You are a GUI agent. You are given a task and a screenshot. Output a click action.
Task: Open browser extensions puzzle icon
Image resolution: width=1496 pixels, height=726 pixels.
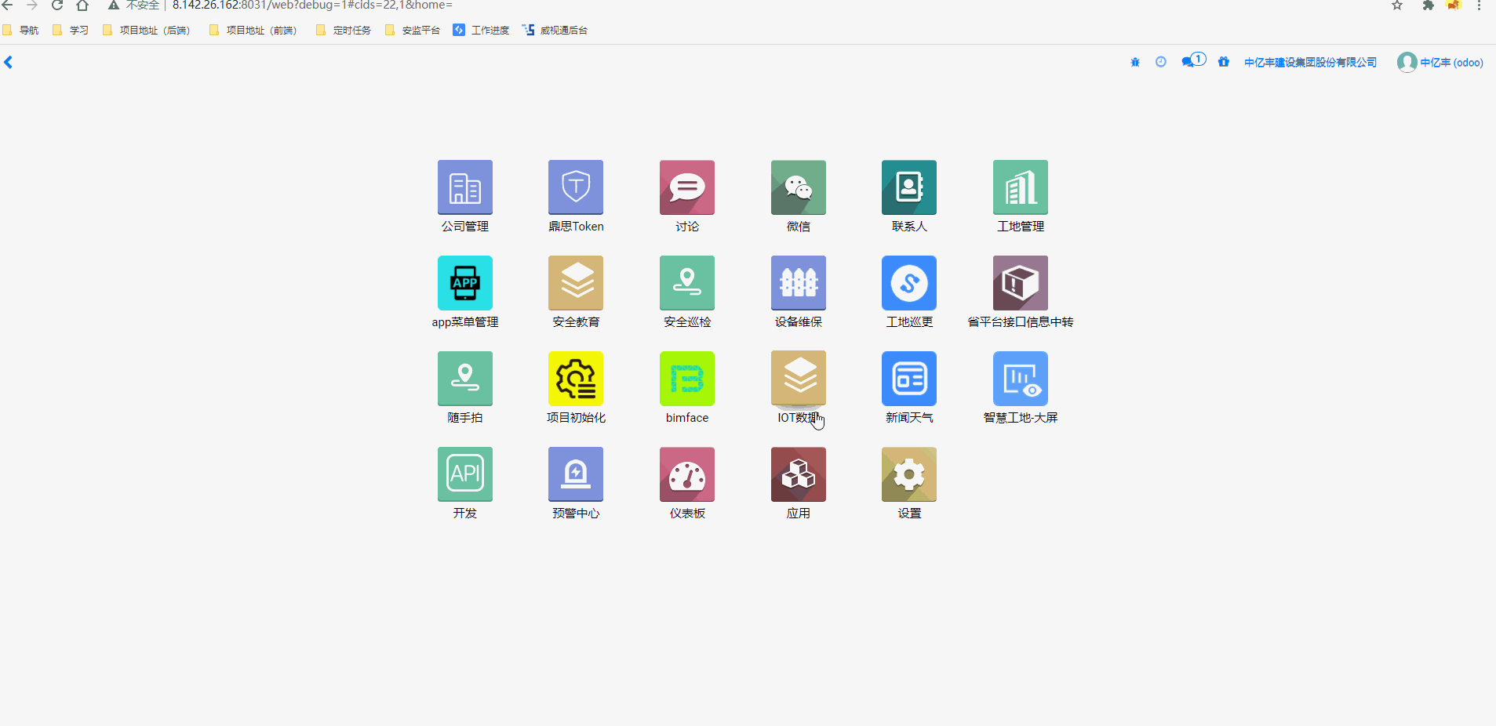coord(1429,5)
